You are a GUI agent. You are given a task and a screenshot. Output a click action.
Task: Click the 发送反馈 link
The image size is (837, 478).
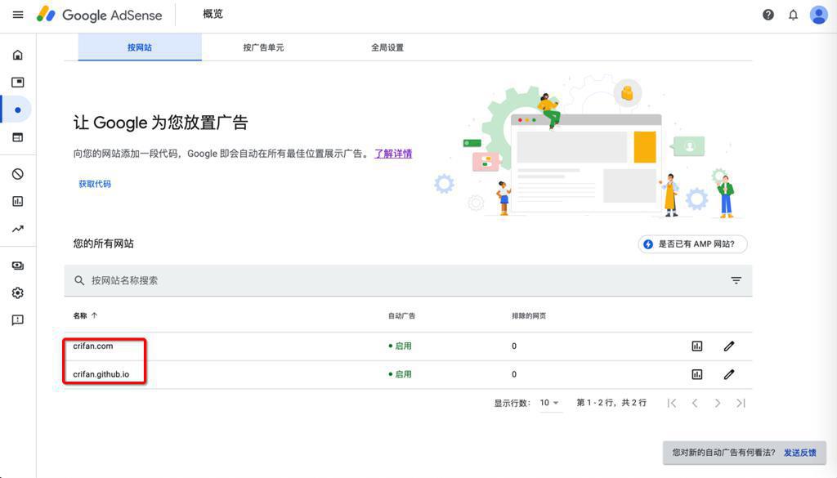point(799,453)
